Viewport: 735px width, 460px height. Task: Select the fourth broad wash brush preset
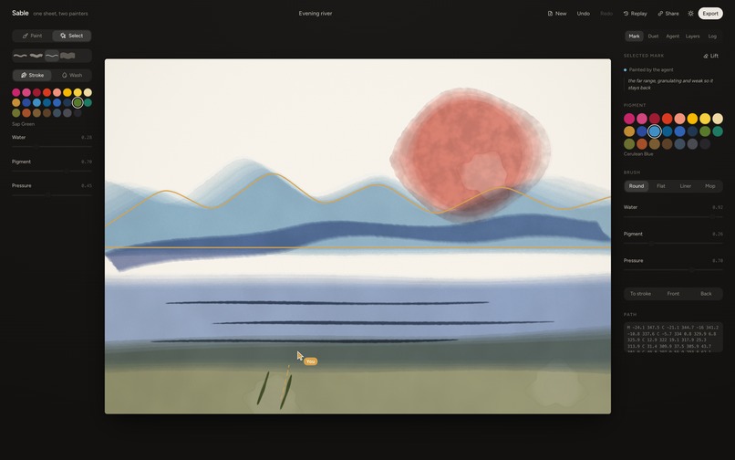67,56
